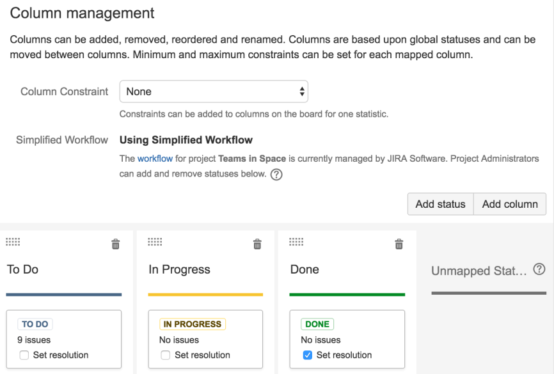The width and height of the screenshot is (554, 374).
Task: Uncheck Set resolution for DONE status
Action: coord(308,355)
